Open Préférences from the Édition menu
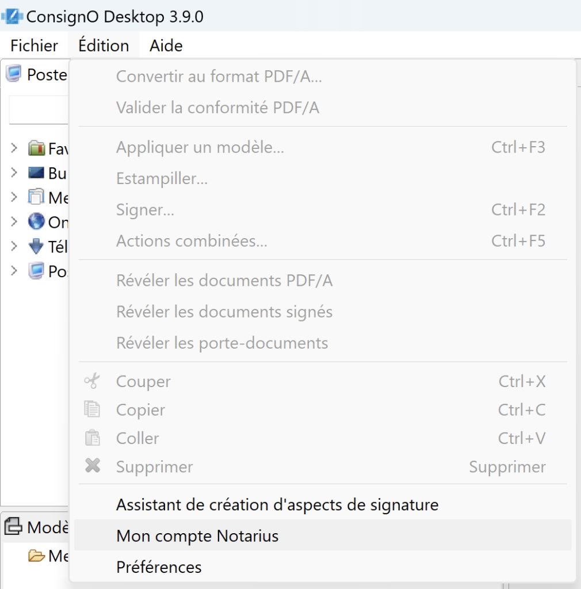The height and width of the screenshot is (589, 581). [159, 567]
